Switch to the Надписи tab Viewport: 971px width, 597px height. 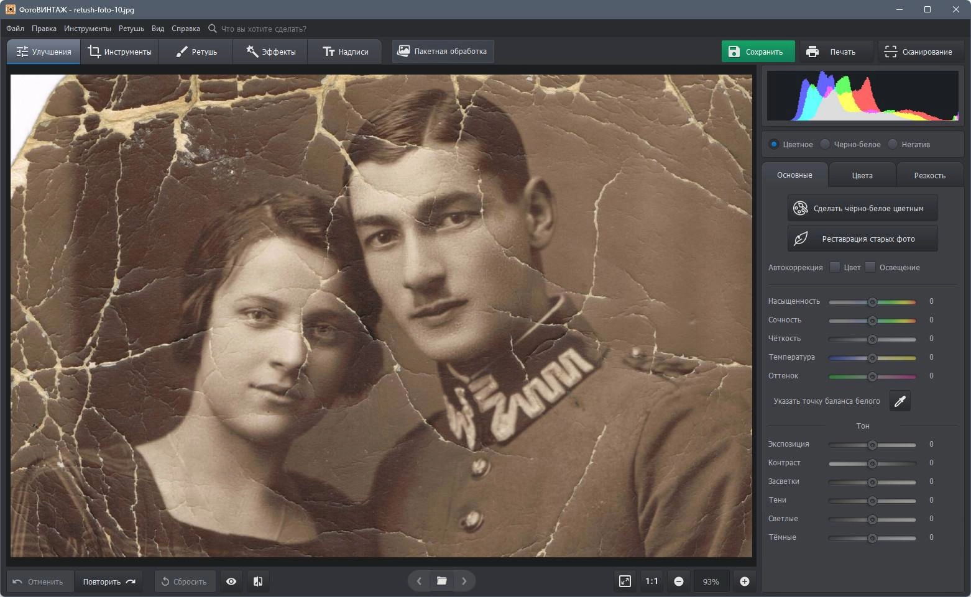point(346,52)
